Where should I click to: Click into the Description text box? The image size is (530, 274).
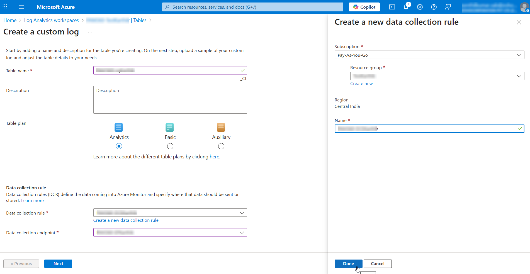coord(170,99)
